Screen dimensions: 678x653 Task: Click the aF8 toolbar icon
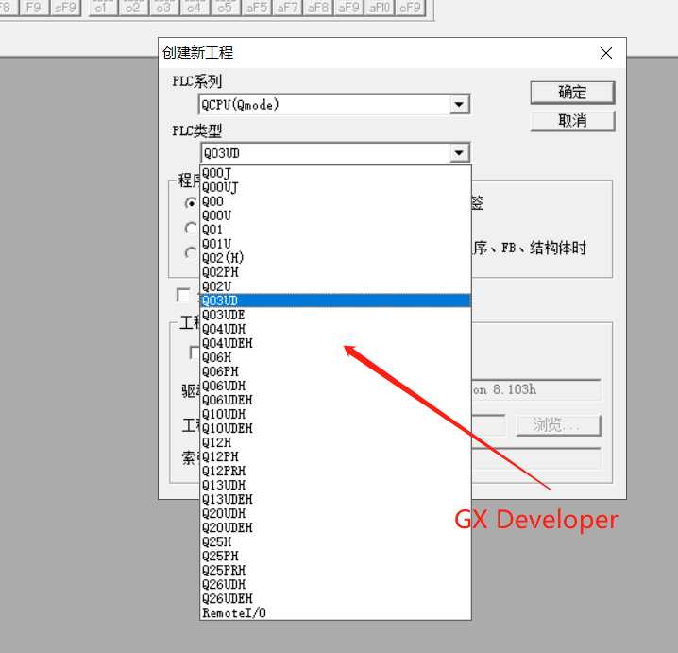coord(318,9)
